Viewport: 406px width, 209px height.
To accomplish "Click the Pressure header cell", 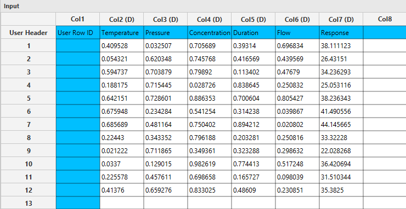I will click(x=166, y=32).
